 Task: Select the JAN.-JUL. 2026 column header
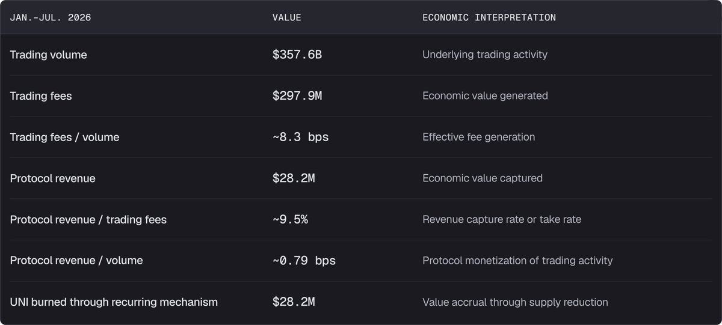click(51, 17)
